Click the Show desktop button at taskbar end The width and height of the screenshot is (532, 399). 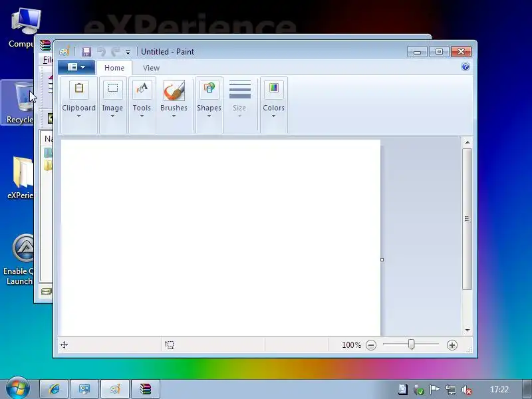pyautogui.click(x=527, y=389)
